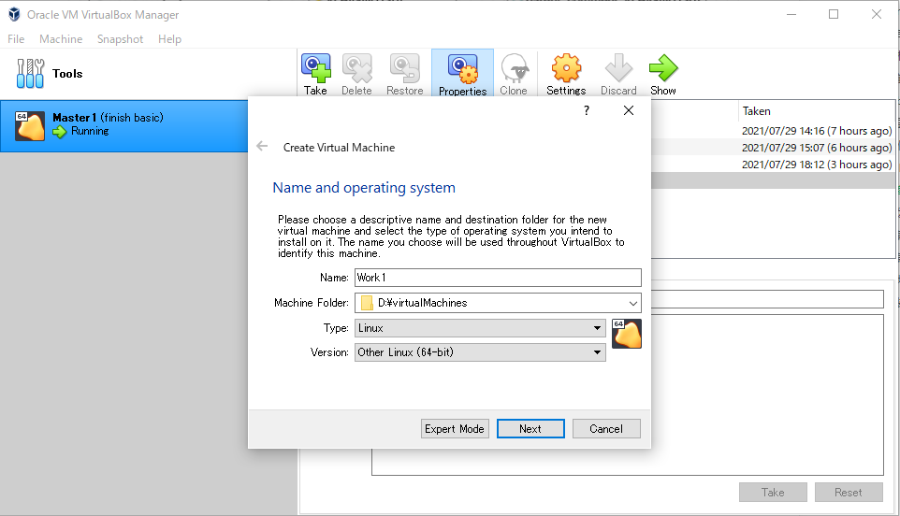Click the Next button
Image resolution: width=900 pixels, height=516 pixels.
pyautogui.click(x=530, y=429)
